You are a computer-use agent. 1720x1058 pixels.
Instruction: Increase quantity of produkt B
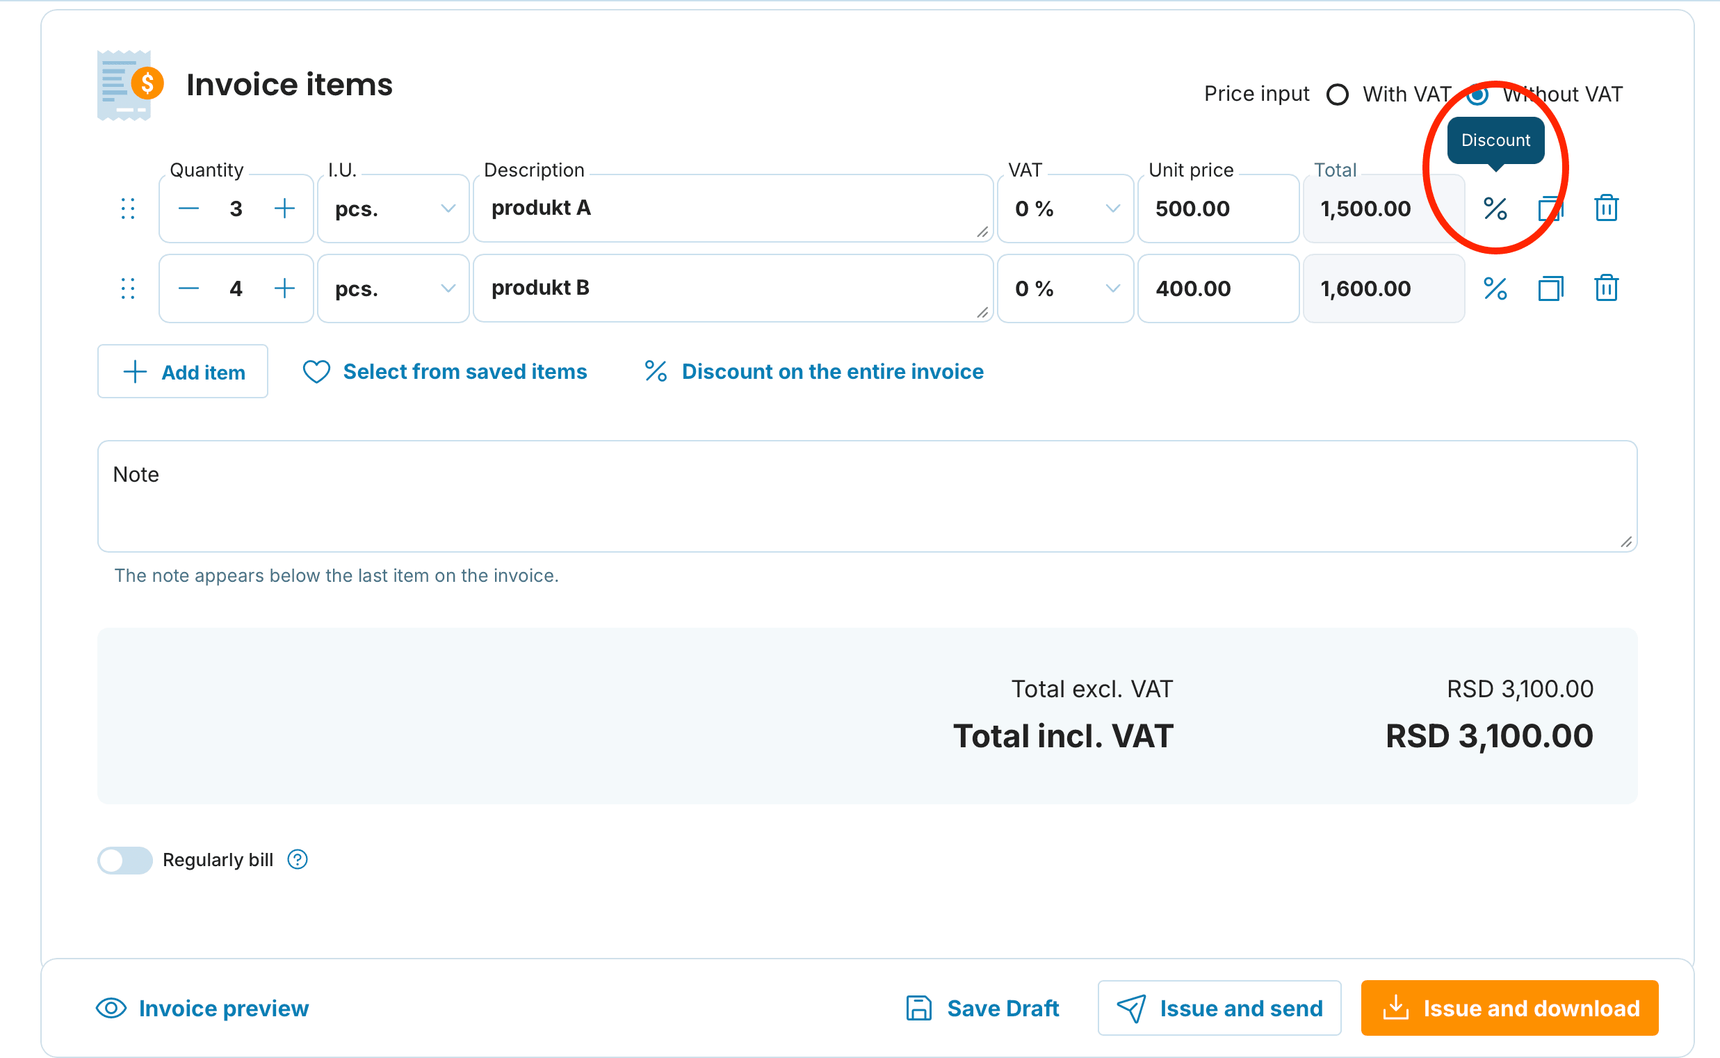284,288
